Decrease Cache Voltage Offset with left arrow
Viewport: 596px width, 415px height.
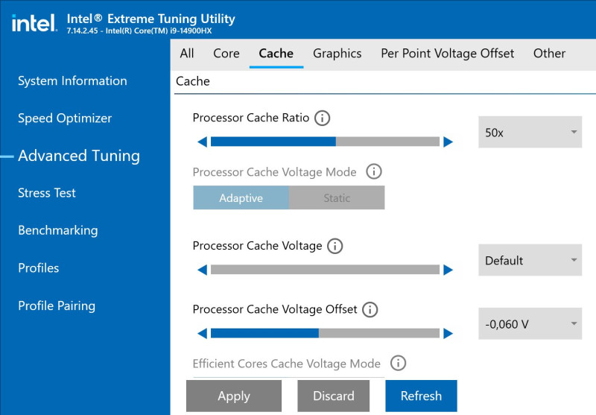(x=203, y=333)
